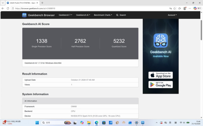
Task: Click Download on the App Store badge
Action: coord(160,75)
